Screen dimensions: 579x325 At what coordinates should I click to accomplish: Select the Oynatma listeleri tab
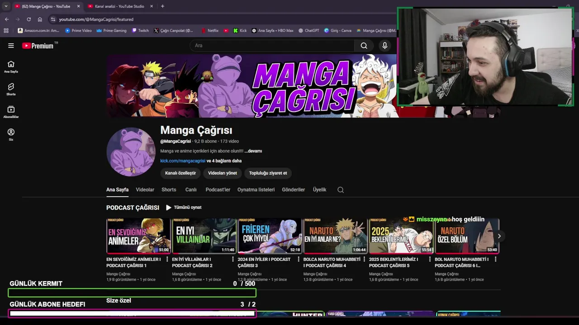tap(256, 190)
